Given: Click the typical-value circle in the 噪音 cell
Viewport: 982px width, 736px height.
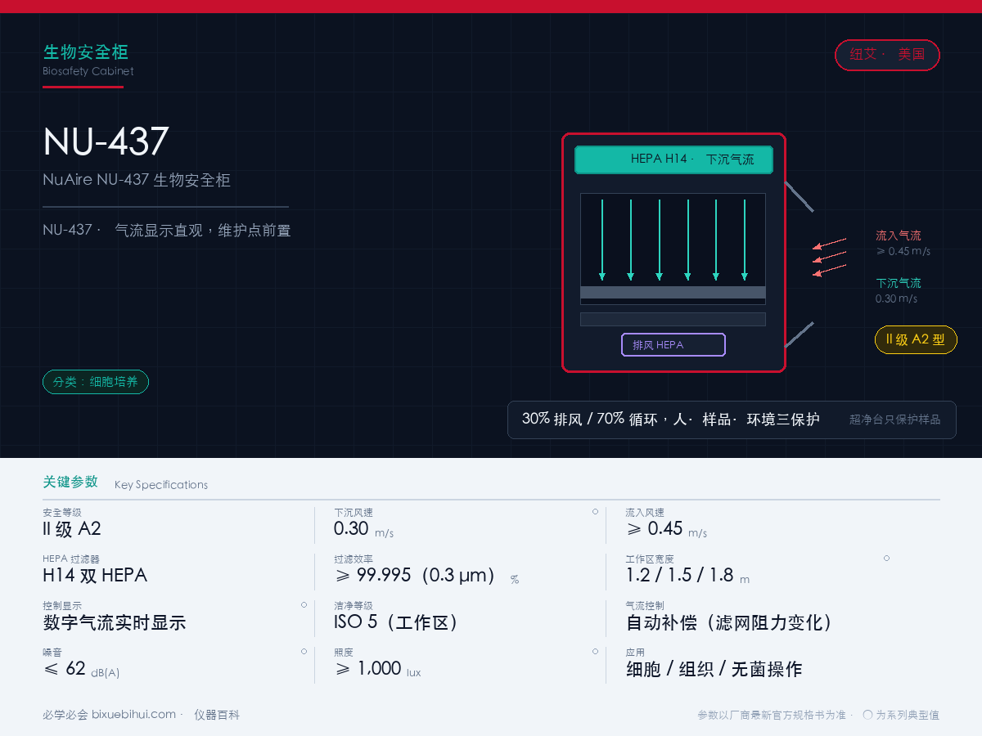Looking at the screenshot, I should pos(304,652).
